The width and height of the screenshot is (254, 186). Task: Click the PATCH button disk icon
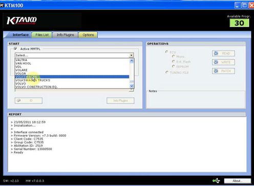[x=216, y=71]
